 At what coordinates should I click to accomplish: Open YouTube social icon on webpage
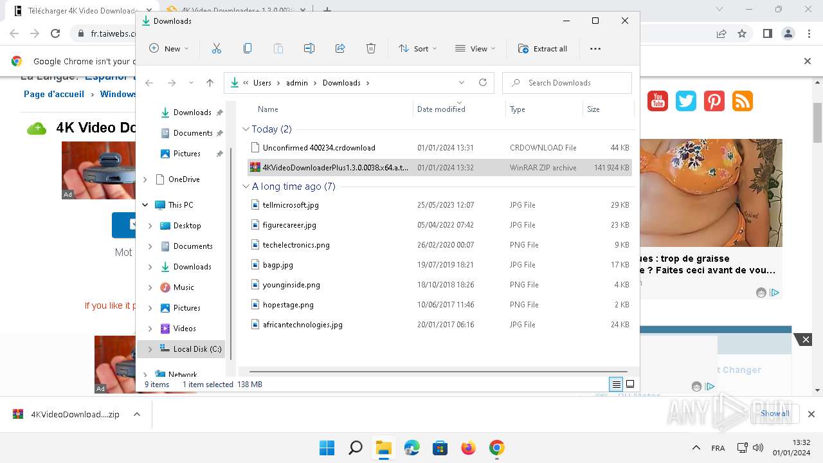coord(658,101)
